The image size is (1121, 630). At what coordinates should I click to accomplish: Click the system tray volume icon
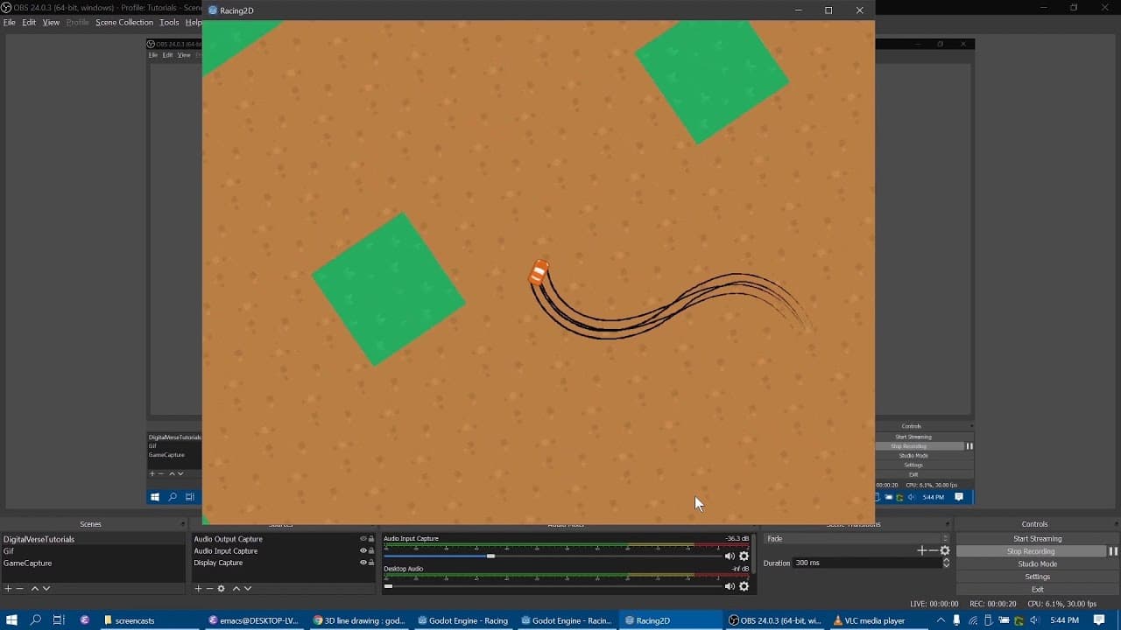pos(1034,620)
